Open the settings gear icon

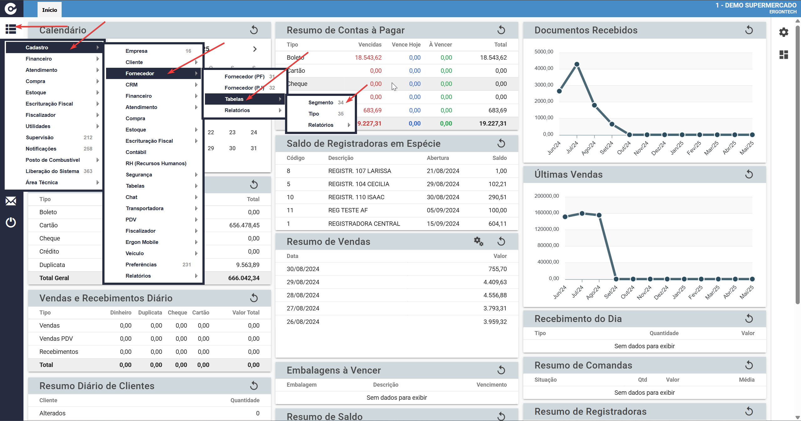[x=783, y=32]
